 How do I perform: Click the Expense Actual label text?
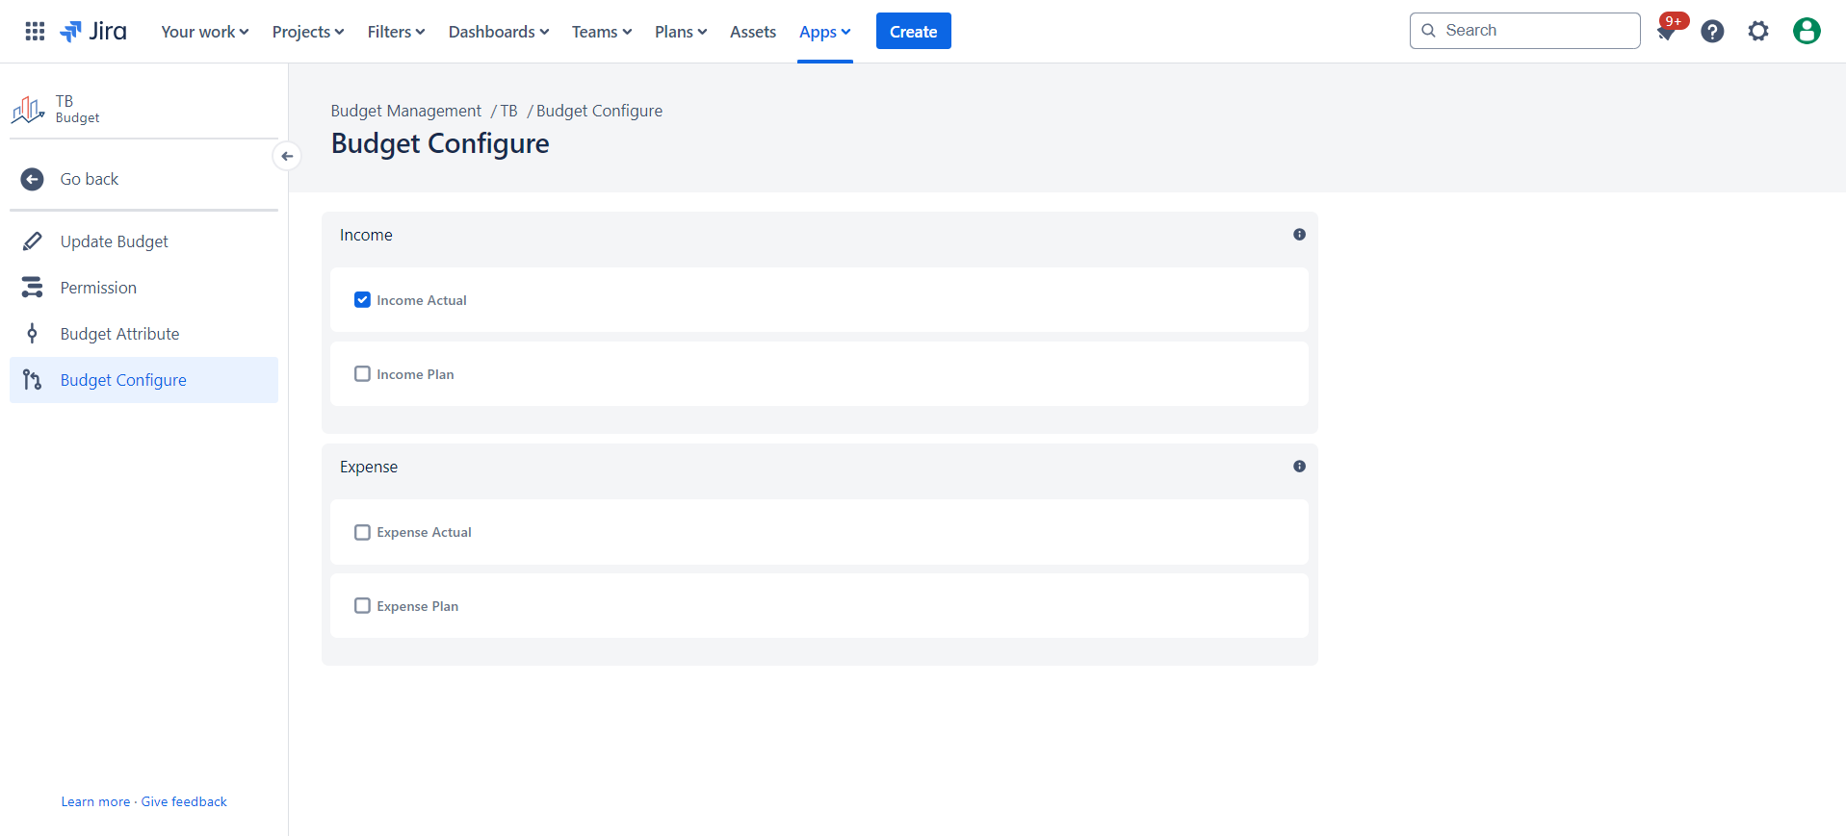click(x=424, y=532)
